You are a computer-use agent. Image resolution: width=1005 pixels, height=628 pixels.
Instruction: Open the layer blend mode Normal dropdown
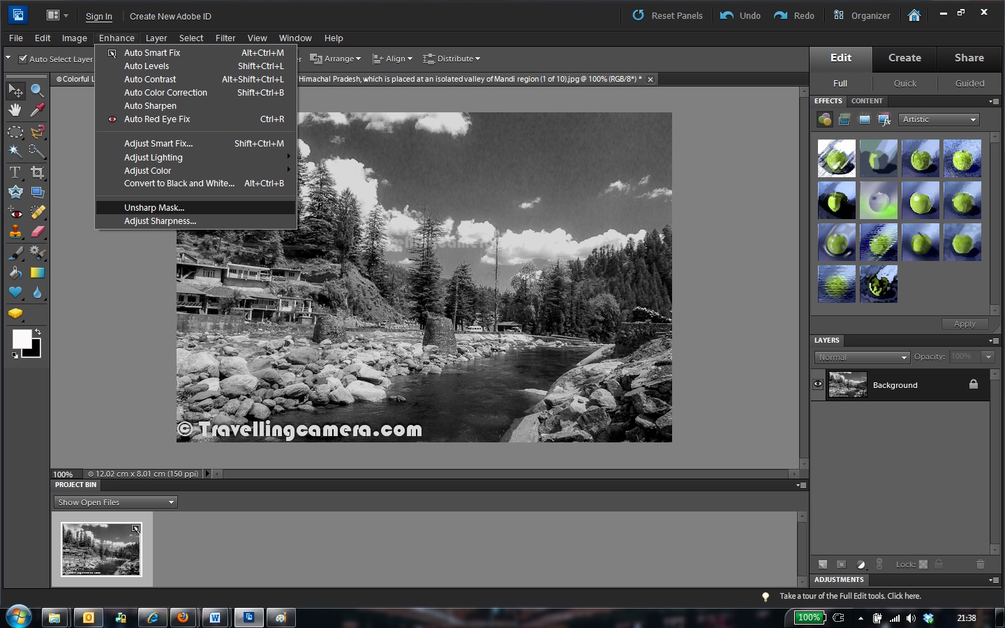pos(861,357)
